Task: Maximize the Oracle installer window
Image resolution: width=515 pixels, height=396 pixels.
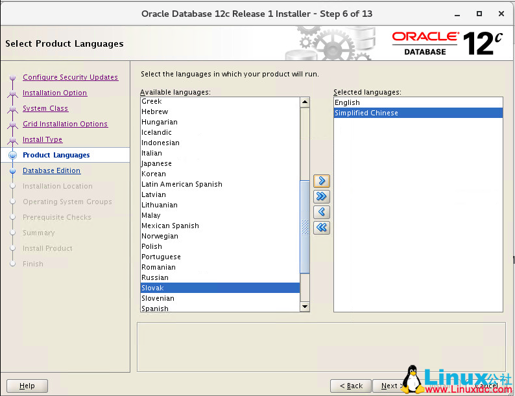Action: [479, 14]
